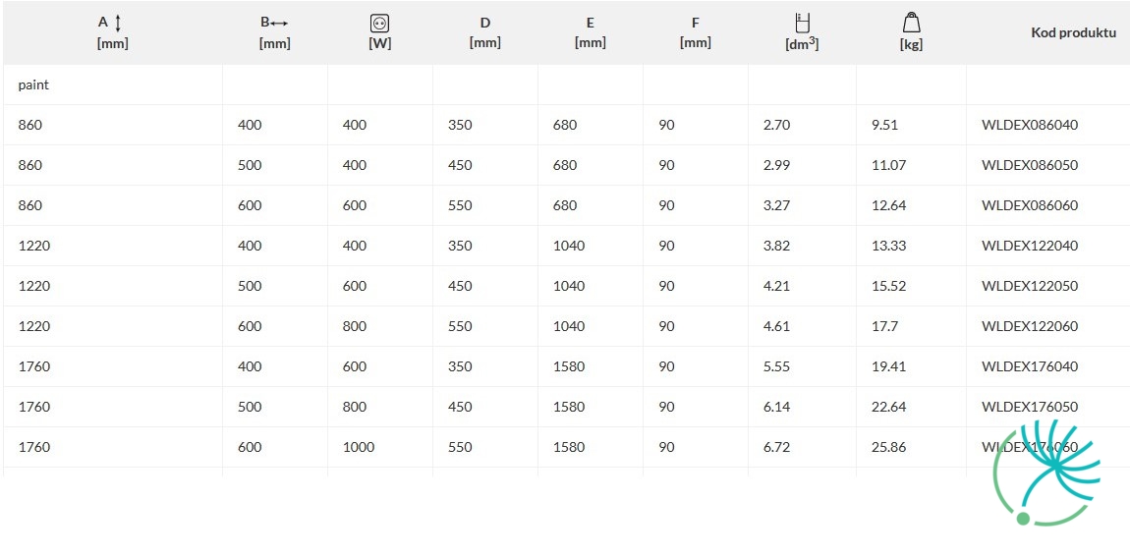Click the D [mm] column header
This screenshot has width=1130, height=557.
485,32
